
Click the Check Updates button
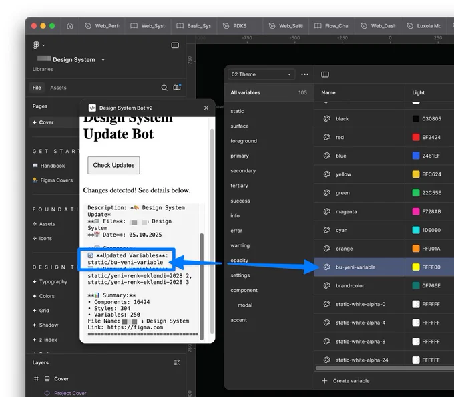(113, 165)
